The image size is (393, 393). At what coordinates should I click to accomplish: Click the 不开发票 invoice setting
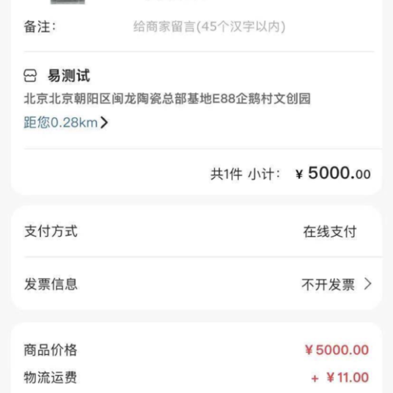[x=327, y=284]
